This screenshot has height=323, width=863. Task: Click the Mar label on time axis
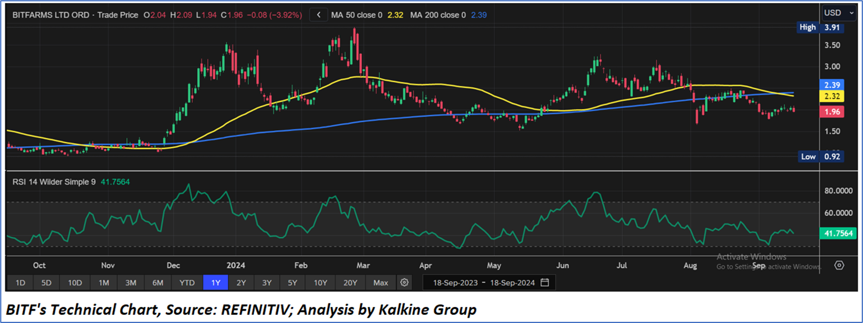pos(363,266)
